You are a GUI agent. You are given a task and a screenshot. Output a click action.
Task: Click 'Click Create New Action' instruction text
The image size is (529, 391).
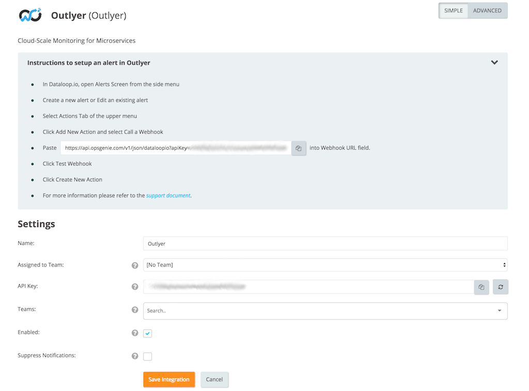tap(72, 180)
